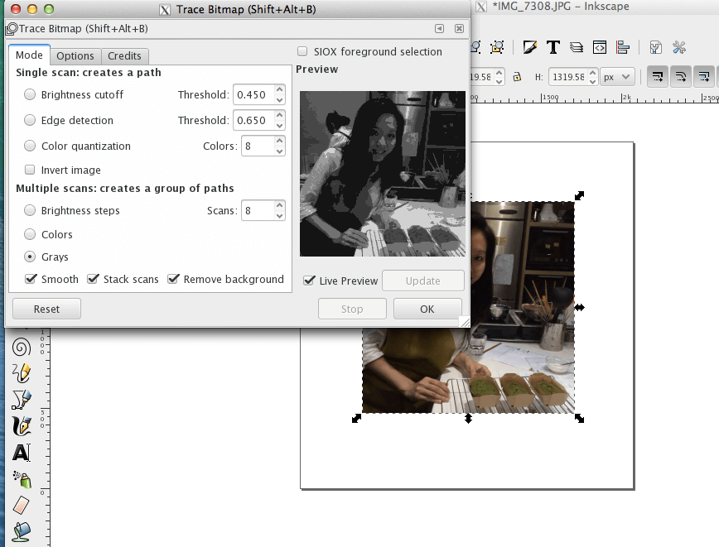Click the bottom-middle scale handle on image
719x547 pixels.
[468, 418]
